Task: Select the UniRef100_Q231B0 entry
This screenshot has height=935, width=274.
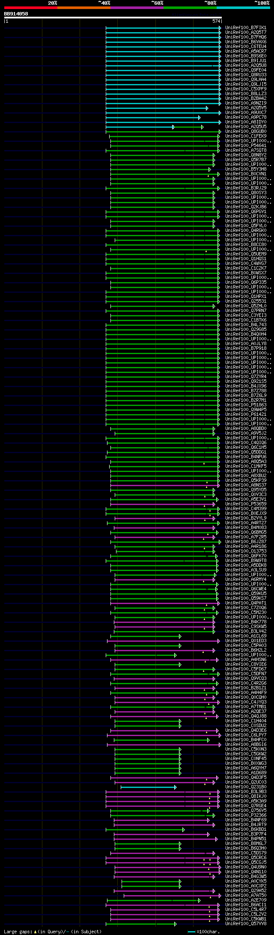Action: coord(246,787)
